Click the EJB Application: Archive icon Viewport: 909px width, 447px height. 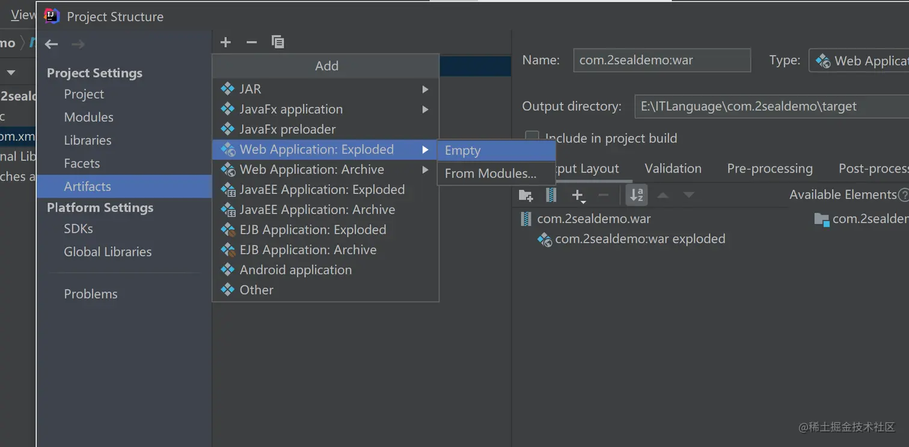tap(228, 250)
